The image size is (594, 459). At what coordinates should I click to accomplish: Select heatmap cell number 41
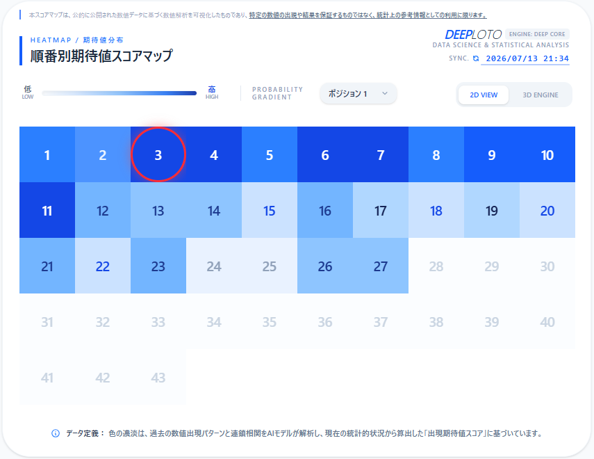[47, 377]
